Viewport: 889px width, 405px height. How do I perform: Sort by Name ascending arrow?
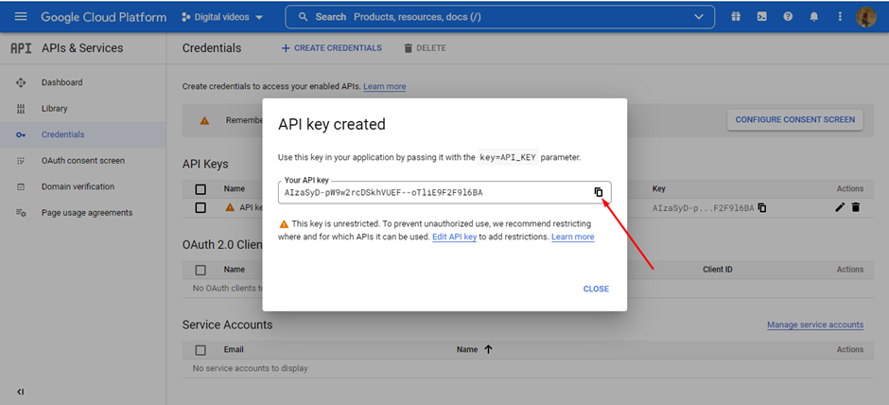click(x=489, y=349)
